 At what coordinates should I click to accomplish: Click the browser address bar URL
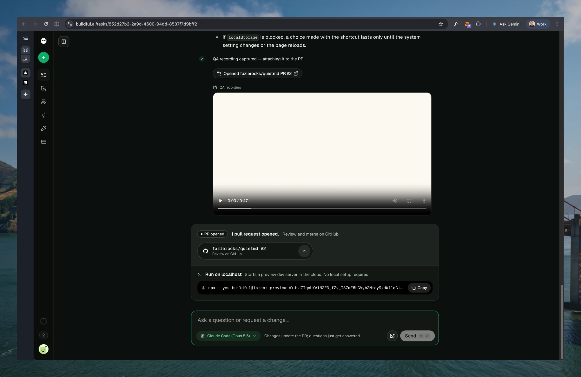[137, 24]
